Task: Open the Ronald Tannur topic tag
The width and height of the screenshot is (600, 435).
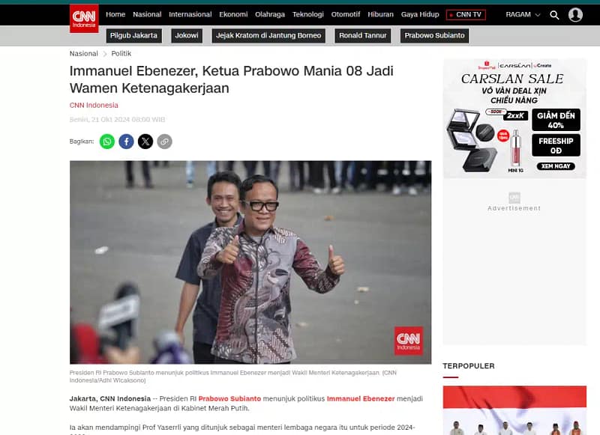Action: (363, 35)
